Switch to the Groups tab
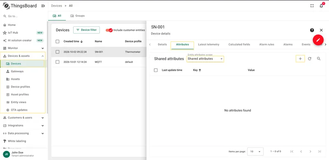 77,16
